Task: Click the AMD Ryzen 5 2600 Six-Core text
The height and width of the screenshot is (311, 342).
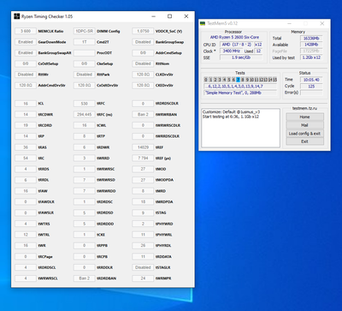Action: [234, 38]
